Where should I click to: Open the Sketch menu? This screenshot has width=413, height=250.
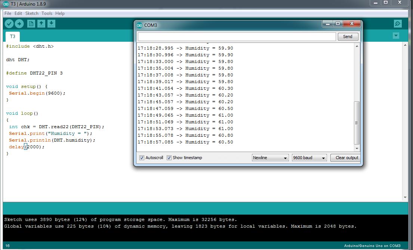coord(32,13)
